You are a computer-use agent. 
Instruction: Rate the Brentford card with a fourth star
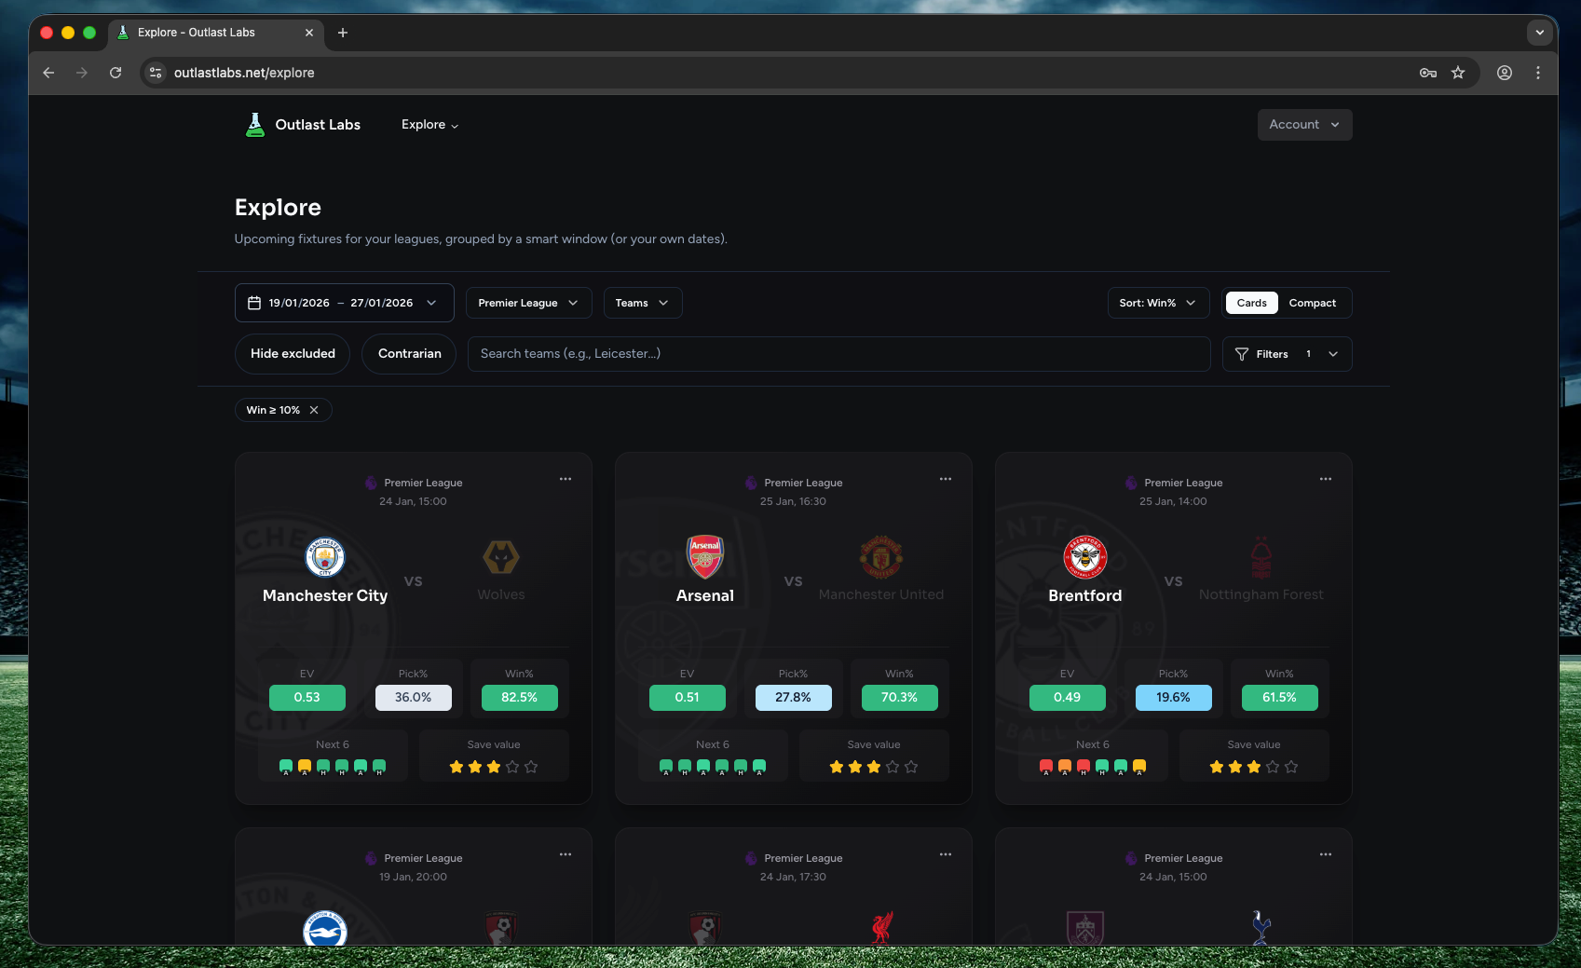[1273, 767]
